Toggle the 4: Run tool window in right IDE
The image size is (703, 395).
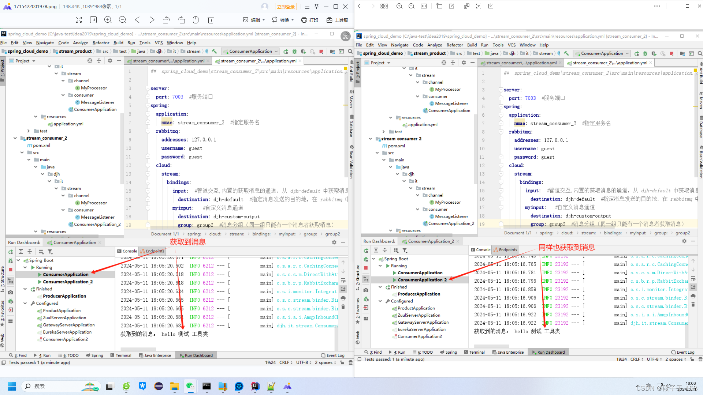397,352
